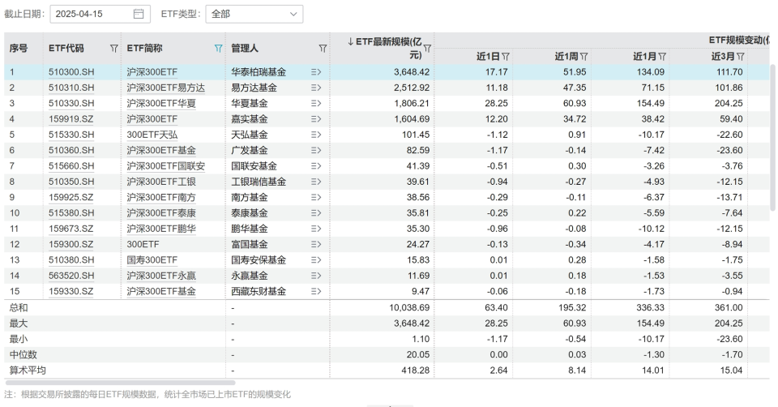
Task: Click the 沪深300ETF工银 name link
Action: [161, 182]
